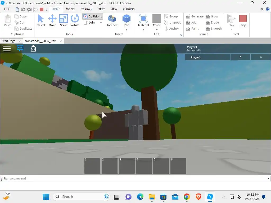271x203 pixels.
Task: Open the VIEW ribbon tab
Action: coord(114,9)
